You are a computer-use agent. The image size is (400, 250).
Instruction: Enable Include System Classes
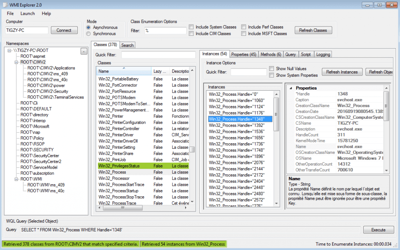click(191, 27)
